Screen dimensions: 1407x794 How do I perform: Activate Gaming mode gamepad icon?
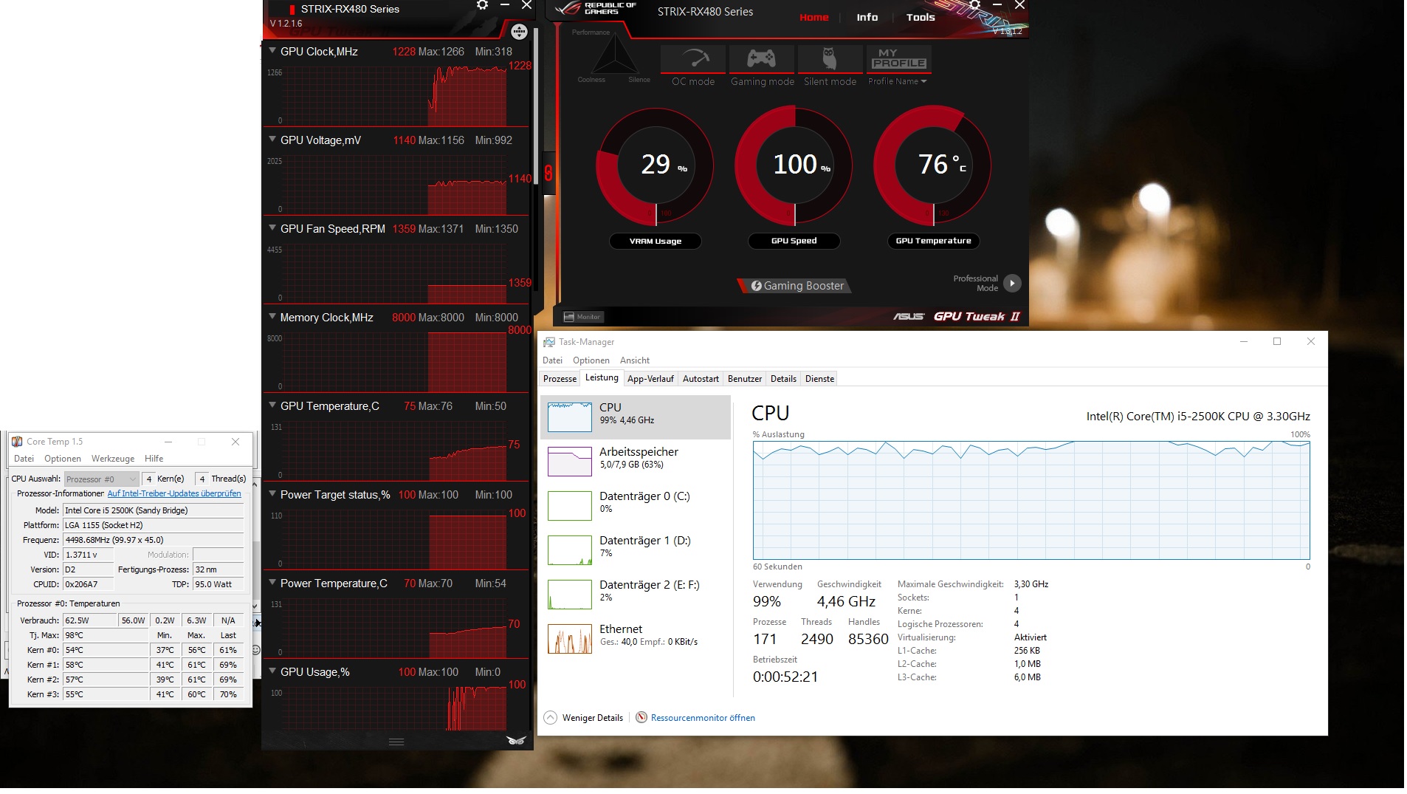tap(761, 59)
